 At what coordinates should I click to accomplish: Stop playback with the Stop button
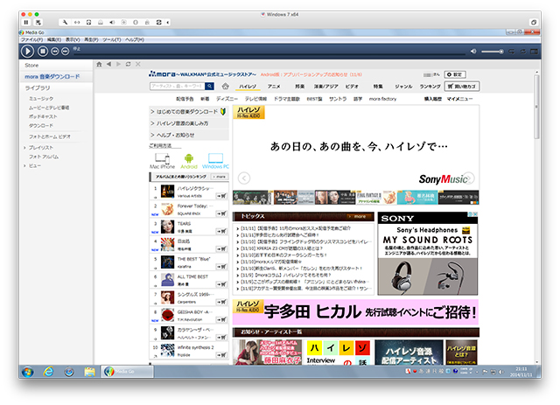[43, 52]
